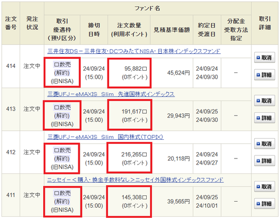Screen dimensions: 280x219
Task: Select order number 412
Action: click(11, 152)
